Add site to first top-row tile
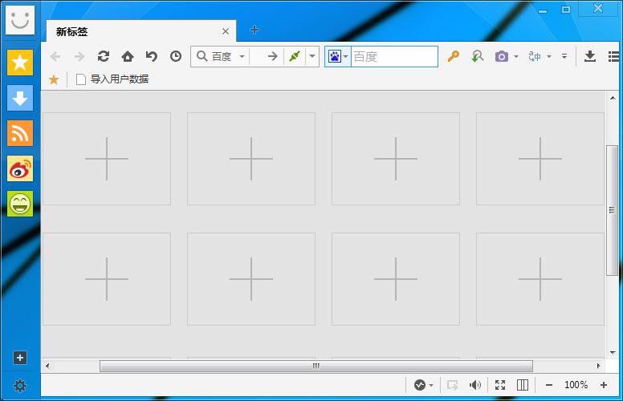The image size is (623, 401). click(107, 159)
